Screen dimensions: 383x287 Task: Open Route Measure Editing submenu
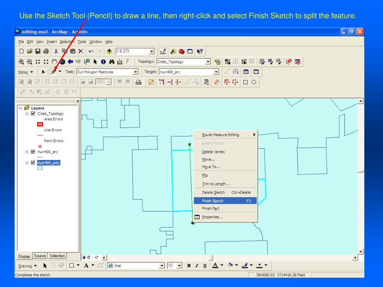[225, 135]
